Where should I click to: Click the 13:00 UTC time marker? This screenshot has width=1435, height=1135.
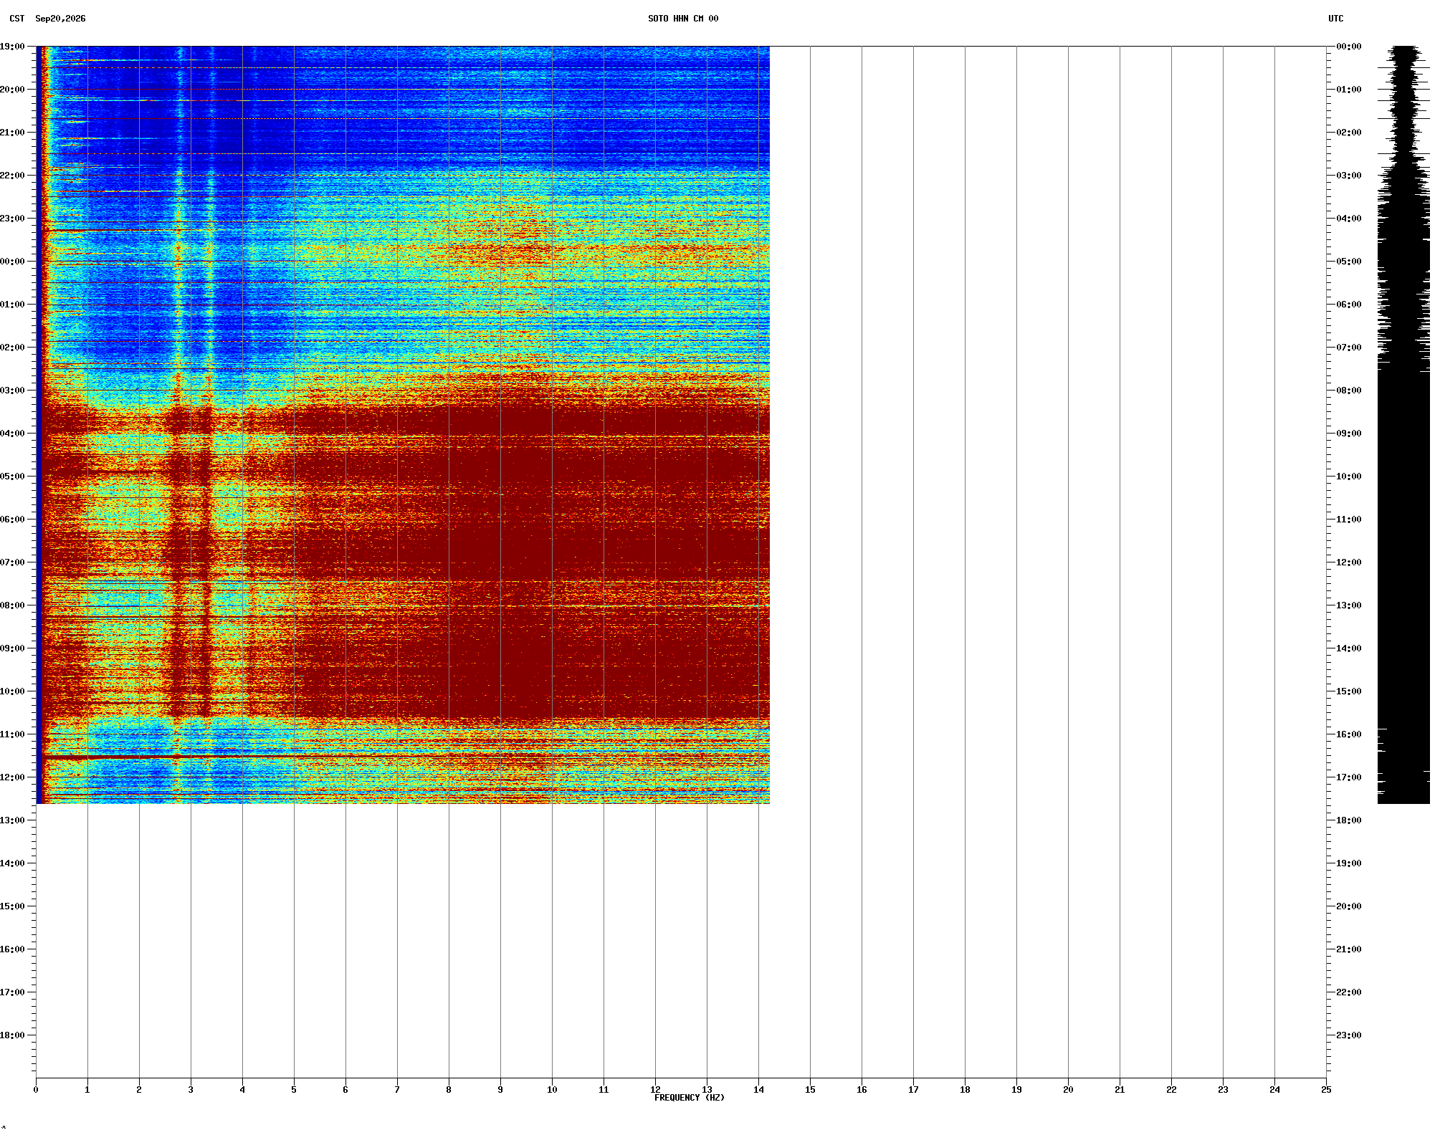(x=1348, y=605)
